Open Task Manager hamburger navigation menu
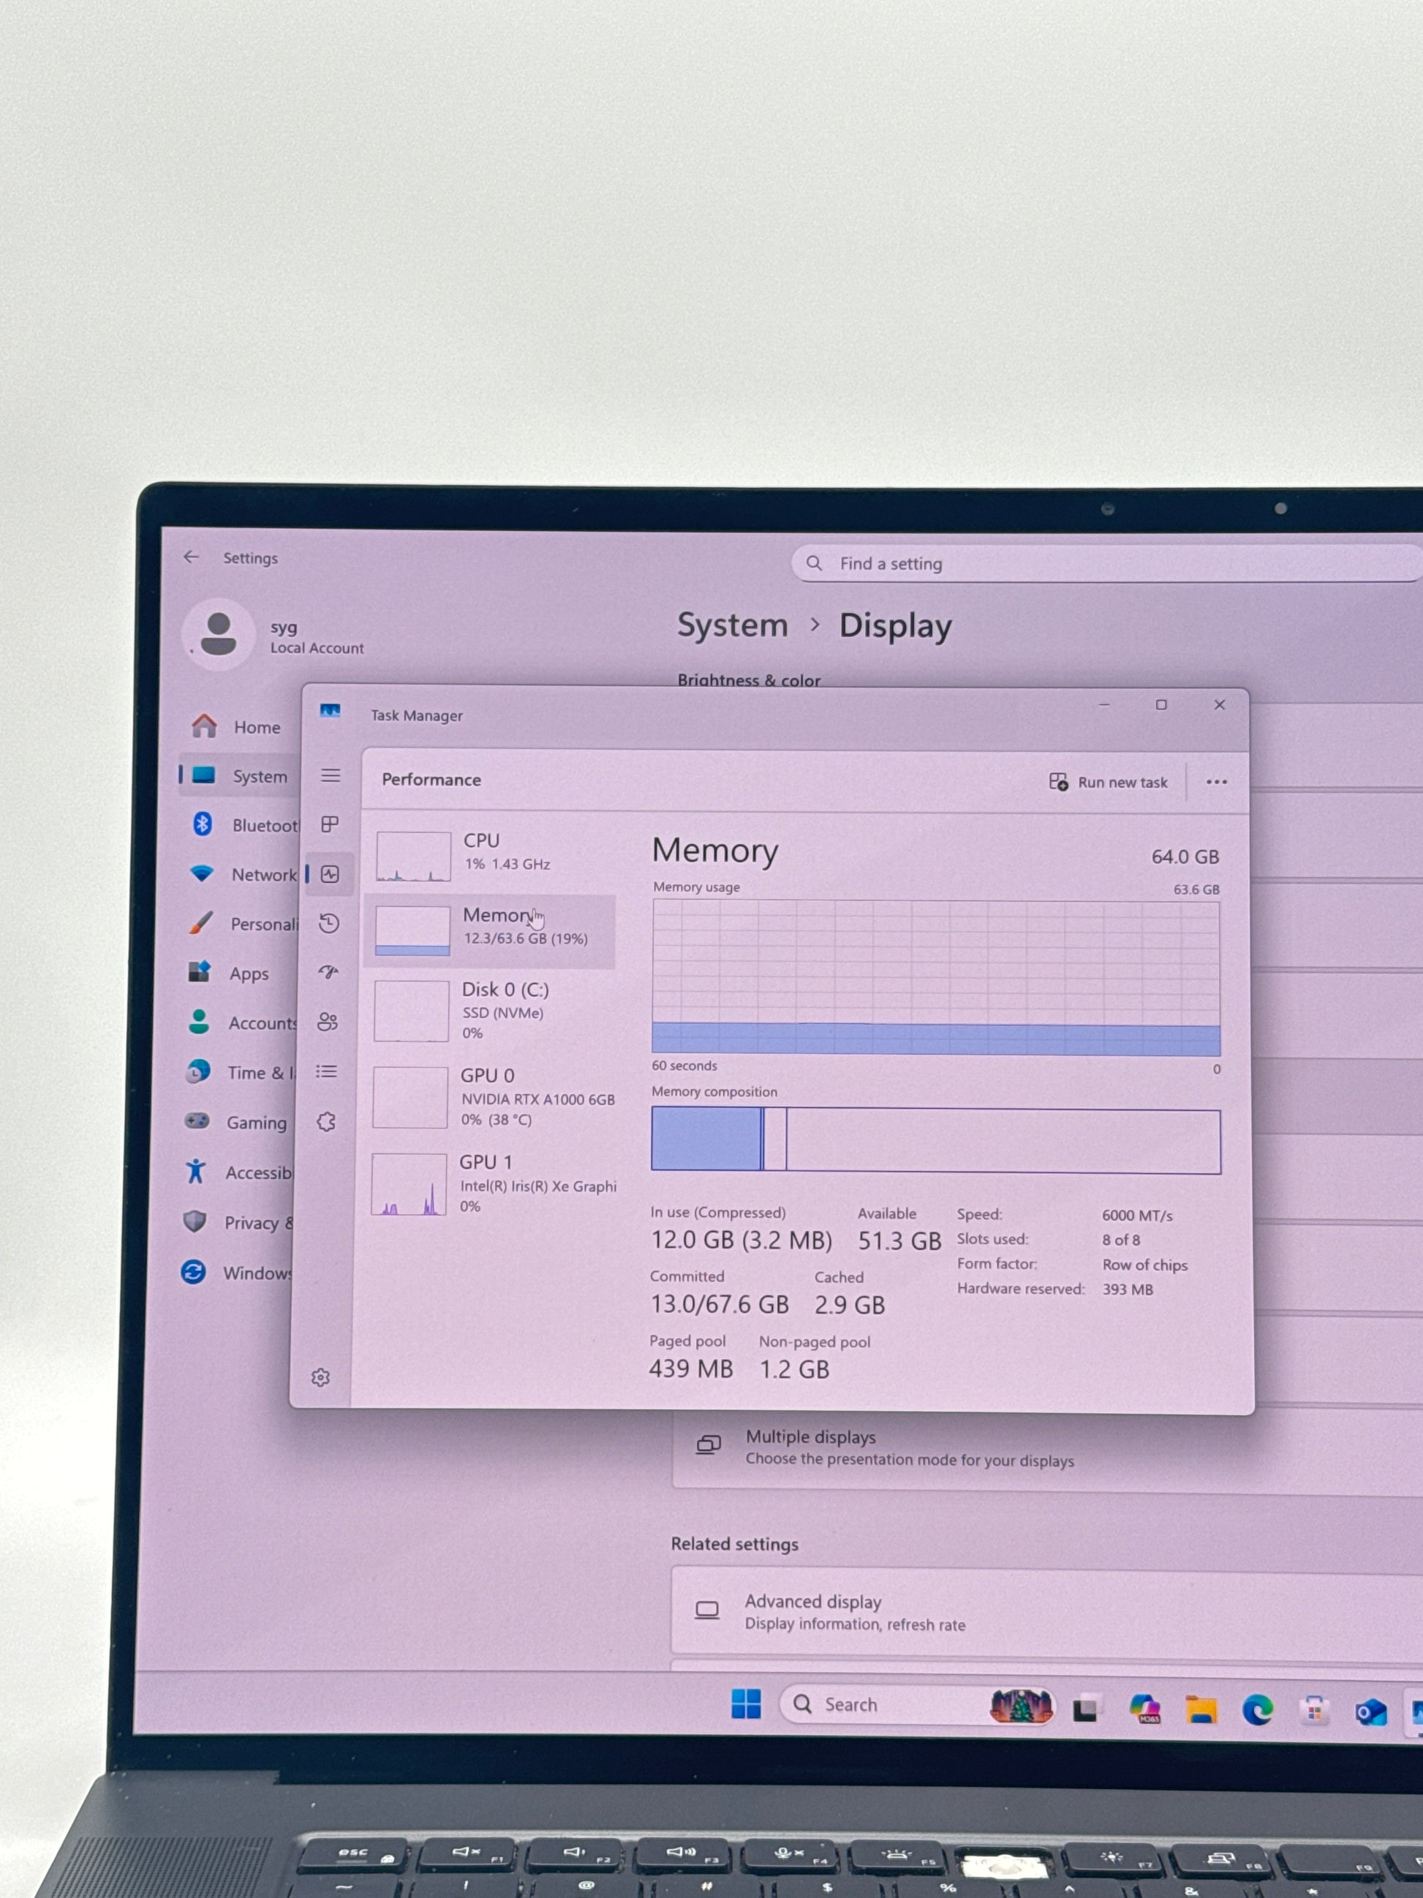Viewport: 1423px width, 1898px height. click(x=331, y=776)
